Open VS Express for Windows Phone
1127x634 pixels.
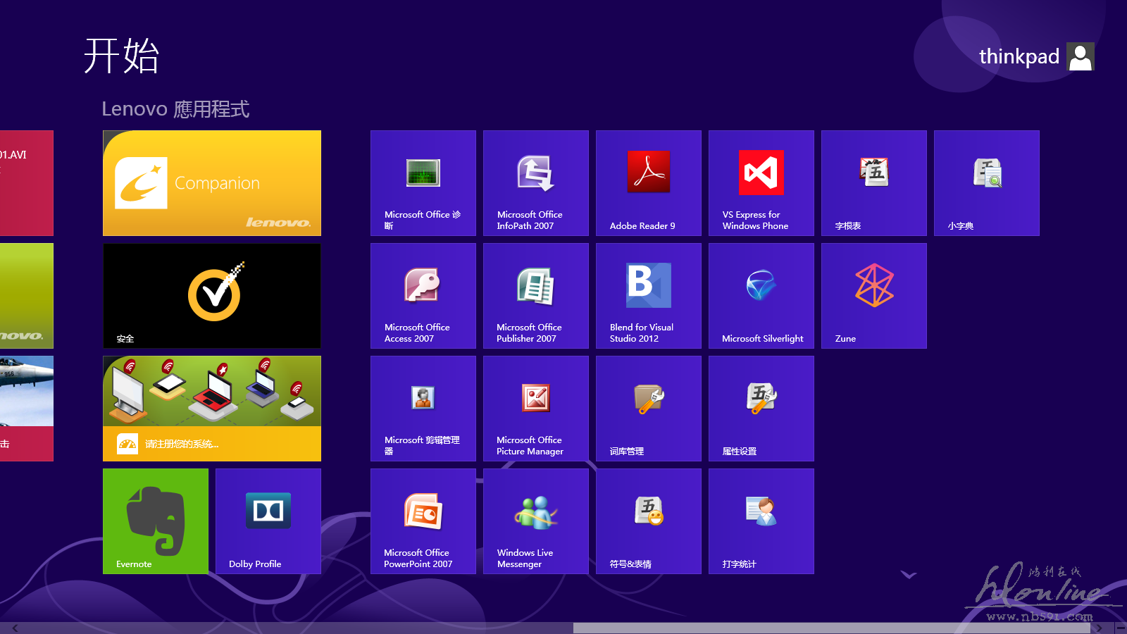coord(761,183)
